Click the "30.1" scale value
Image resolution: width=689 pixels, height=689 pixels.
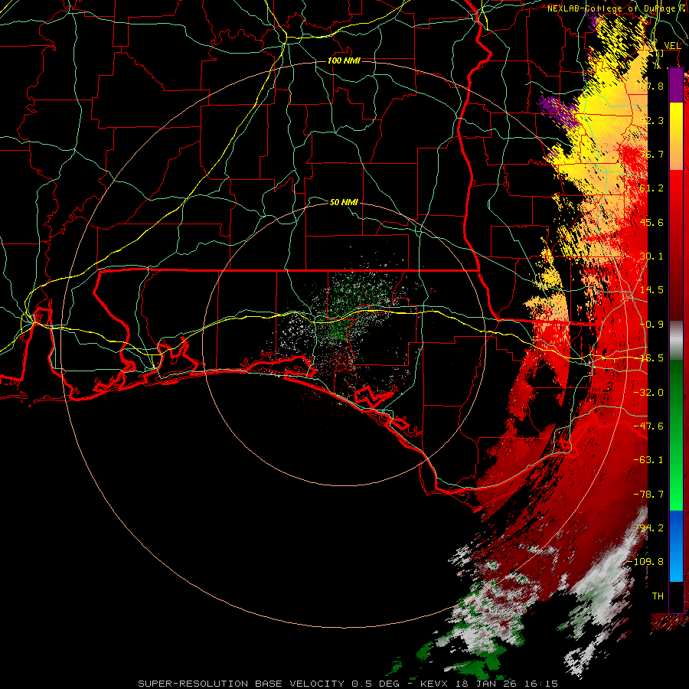coord(652,256)
